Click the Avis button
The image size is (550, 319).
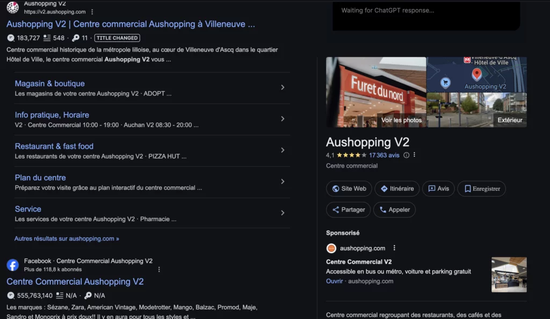coord(438,189)
